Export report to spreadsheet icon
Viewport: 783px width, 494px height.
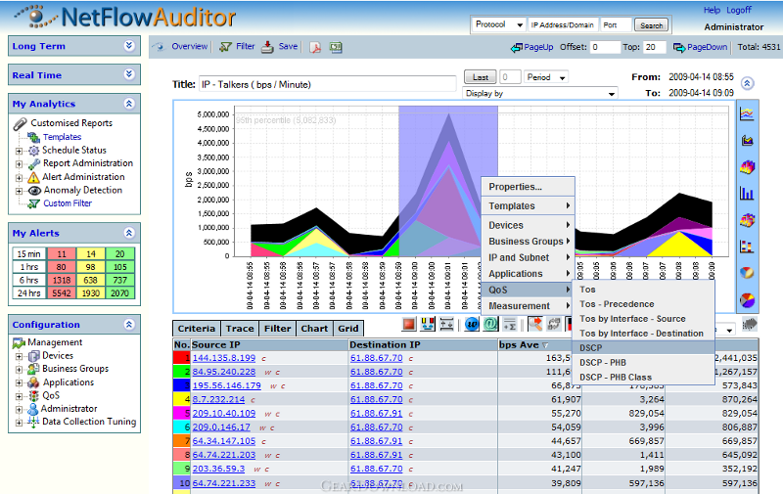[x=336, y=47]
